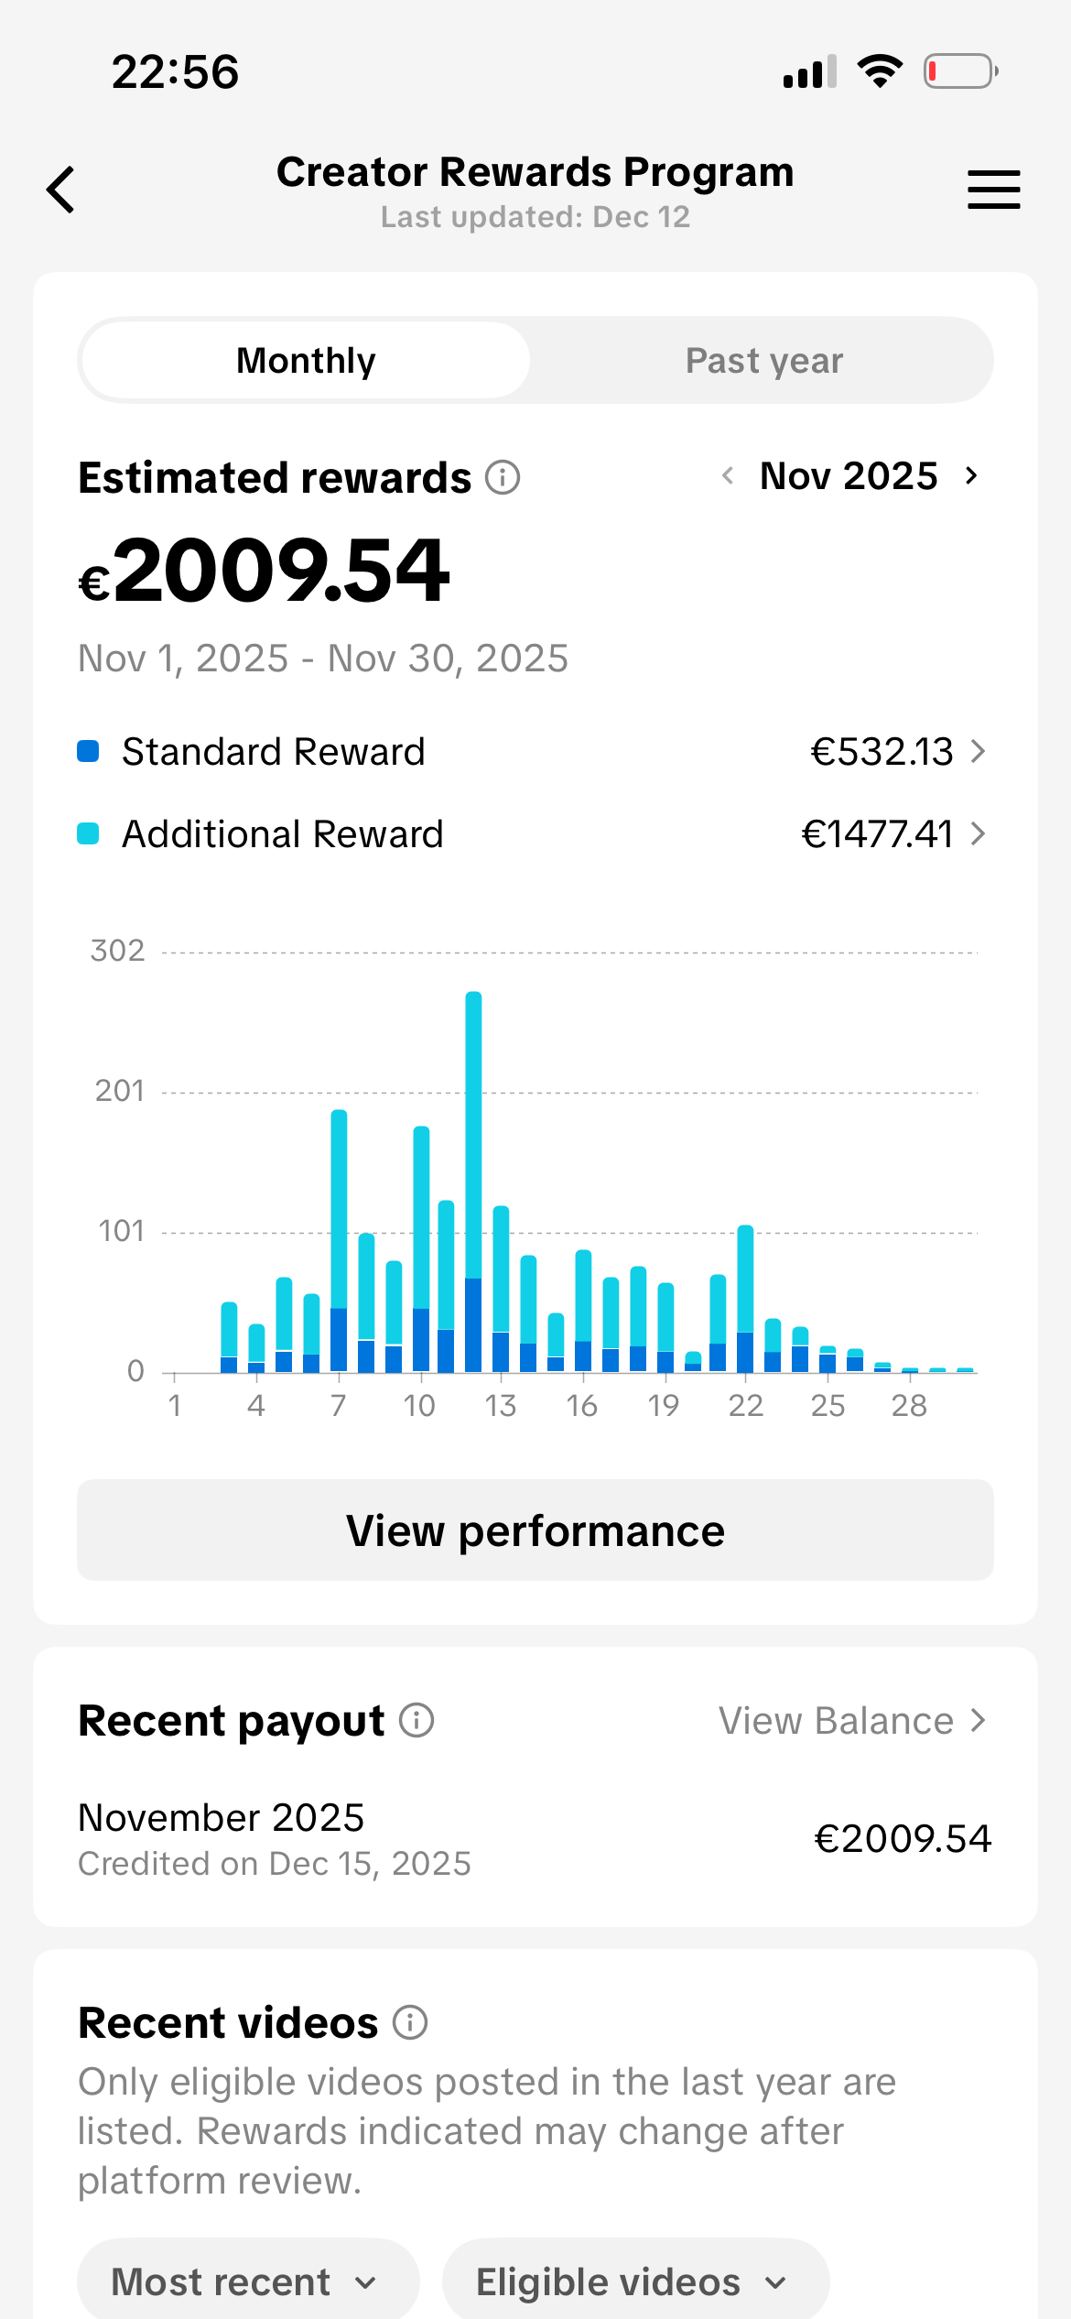Tap the Standard Reward blue swatch
The height and width of the screenshot is (2319, 1071).
point(88,752)
